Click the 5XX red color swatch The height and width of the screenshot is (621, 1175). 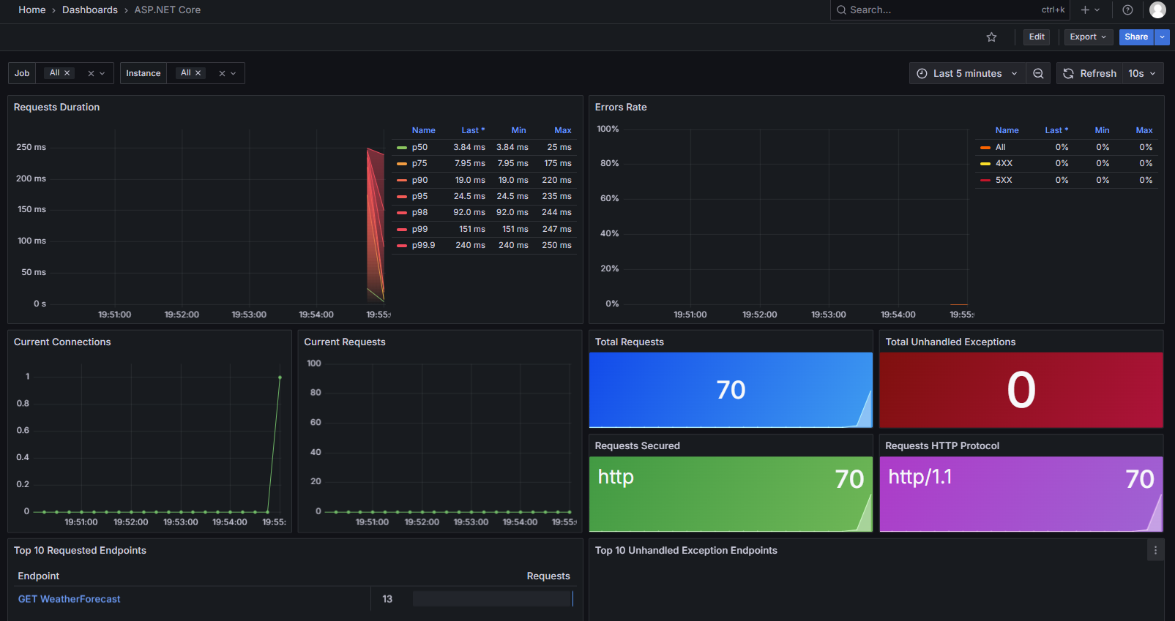(x=985, y=180)
